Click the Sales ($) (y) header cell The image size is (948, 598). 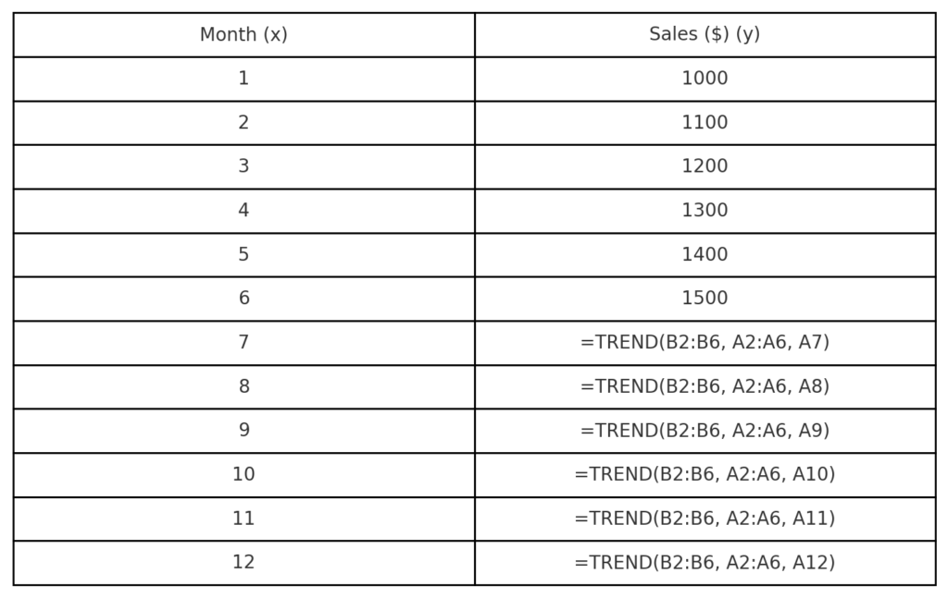705,35
